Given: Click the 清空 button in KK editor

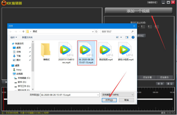Looking at the screenshot, I should (x=170, y=84).
